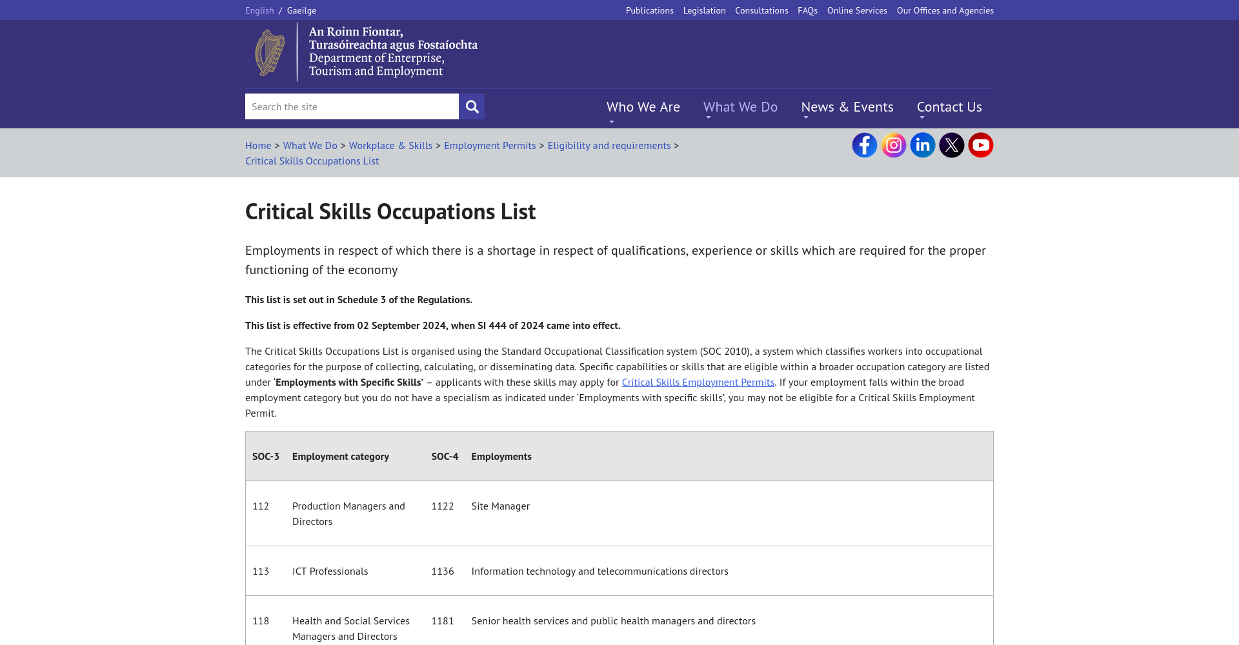Click Critical Skills Occupations List breadcrumb
1239x645 pixels.
tap(312, 161)
